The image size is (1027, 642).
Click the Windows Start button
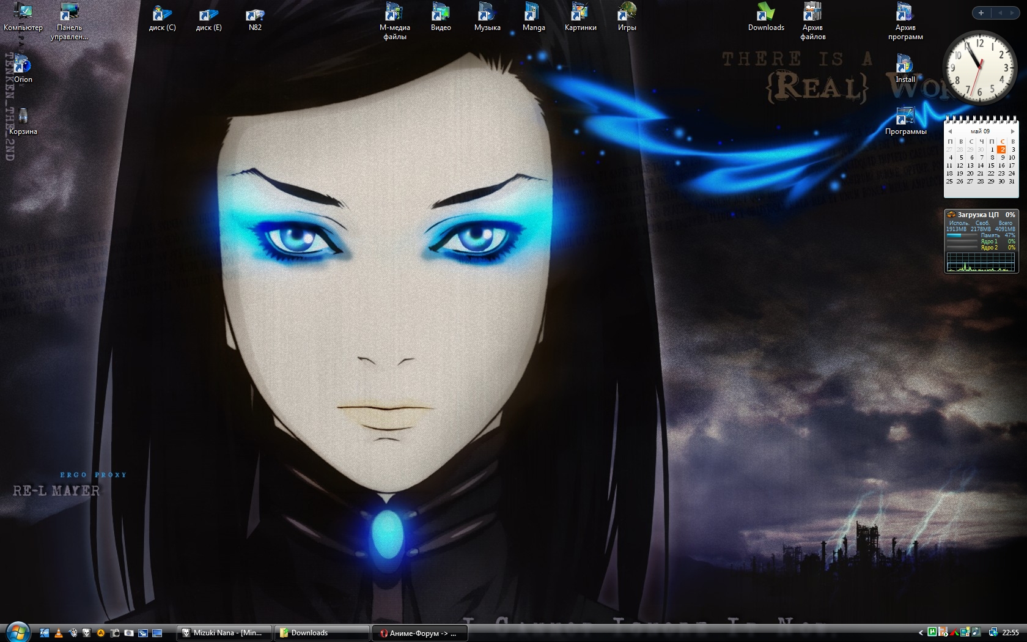pos(17,631)
